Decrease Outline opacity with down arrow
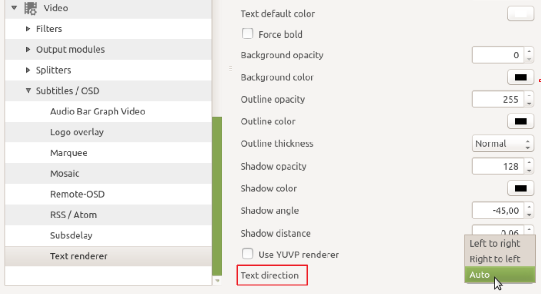Image resolution: width=541 pixels, height=294 pixels. 529,104
